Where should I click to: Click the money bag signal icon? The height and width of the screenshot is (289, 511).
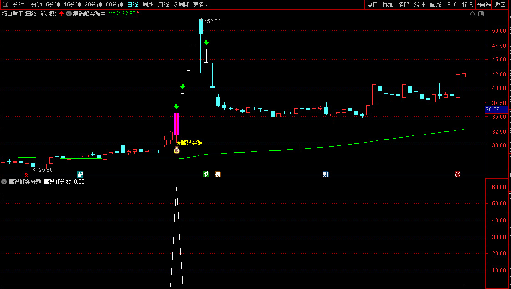pyautogui.click(x=176, y=150)
